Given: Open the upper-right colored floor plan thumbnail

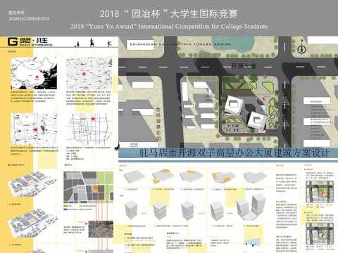Looking at the screenshot, I should (x=320, y=192).
